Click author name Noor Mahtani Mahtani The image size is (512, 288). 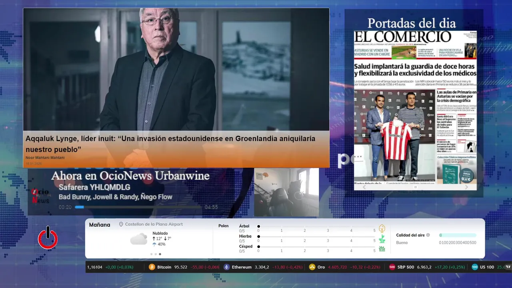pos(45,158)
